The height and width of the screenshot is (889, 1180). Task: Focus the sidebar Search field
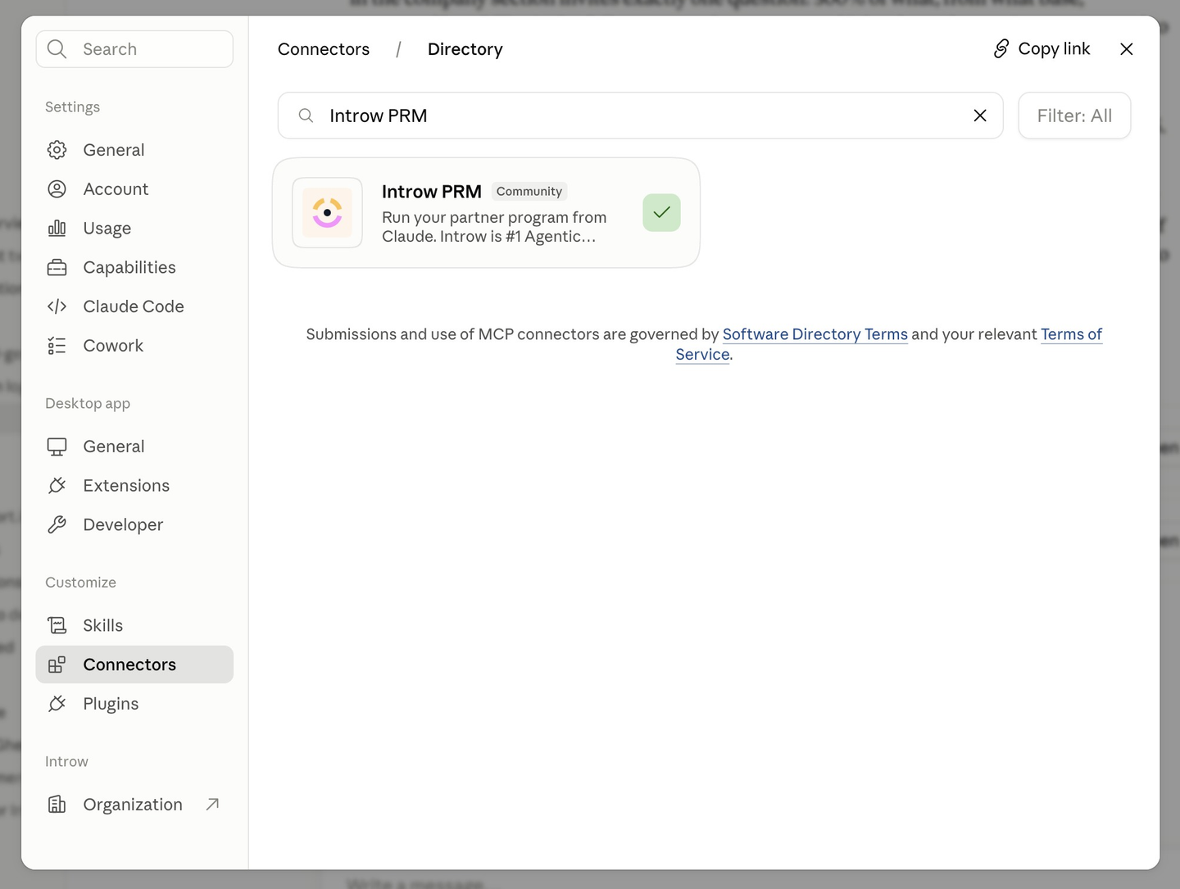tap(134, 49)
